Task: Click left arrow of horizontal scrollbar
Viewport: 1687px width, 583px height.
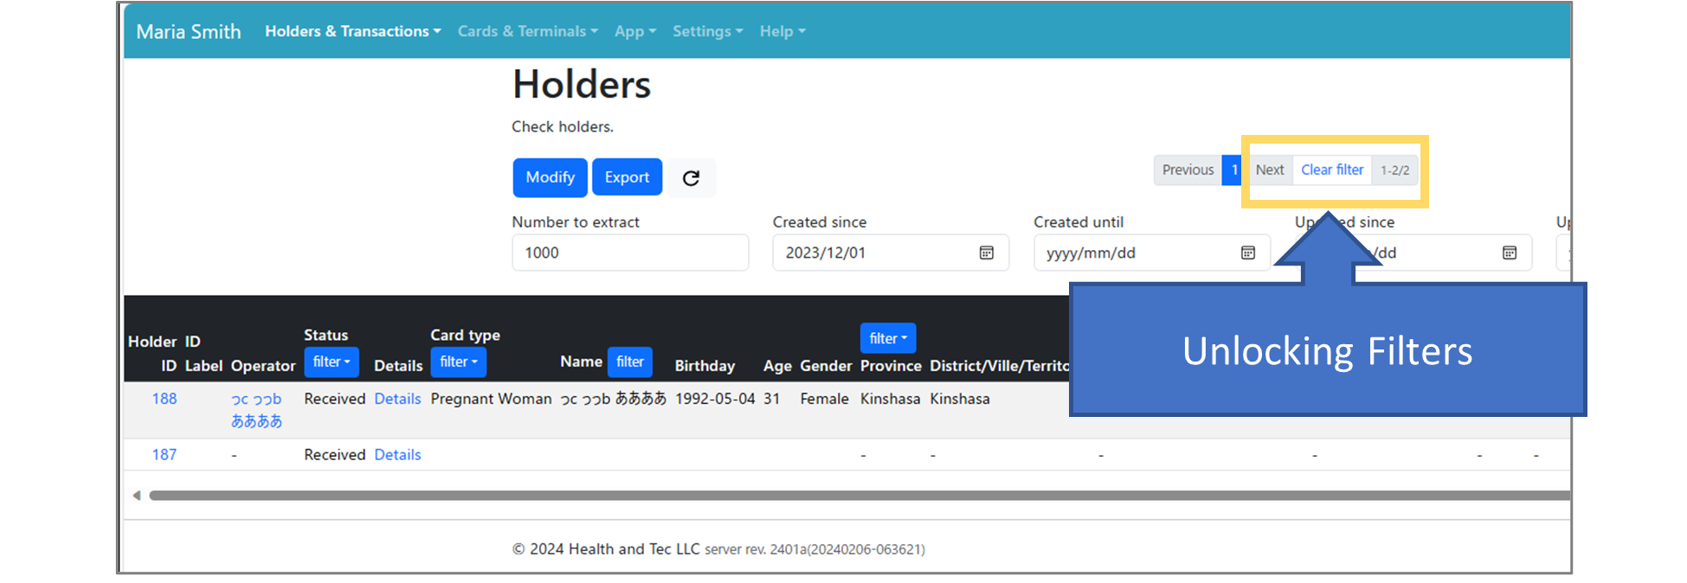Action: pos(136,496)
